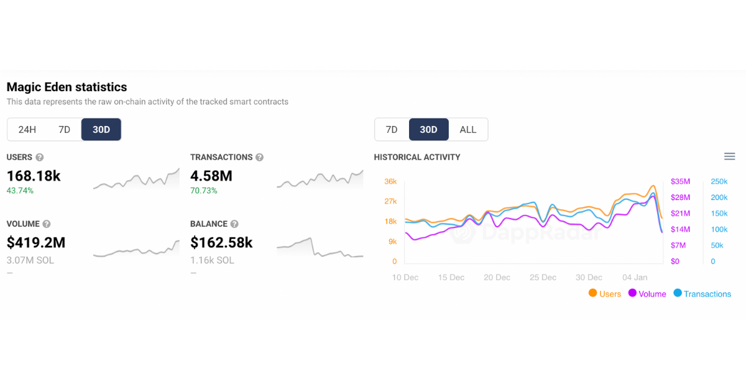Select the 24H statistics period

27,130
